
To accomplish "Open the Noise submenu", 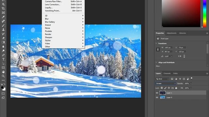I will point(63,28).
